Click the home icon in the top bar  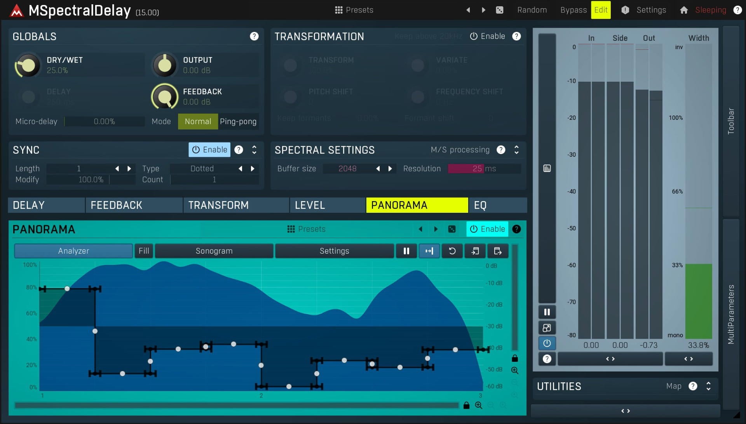684,10
